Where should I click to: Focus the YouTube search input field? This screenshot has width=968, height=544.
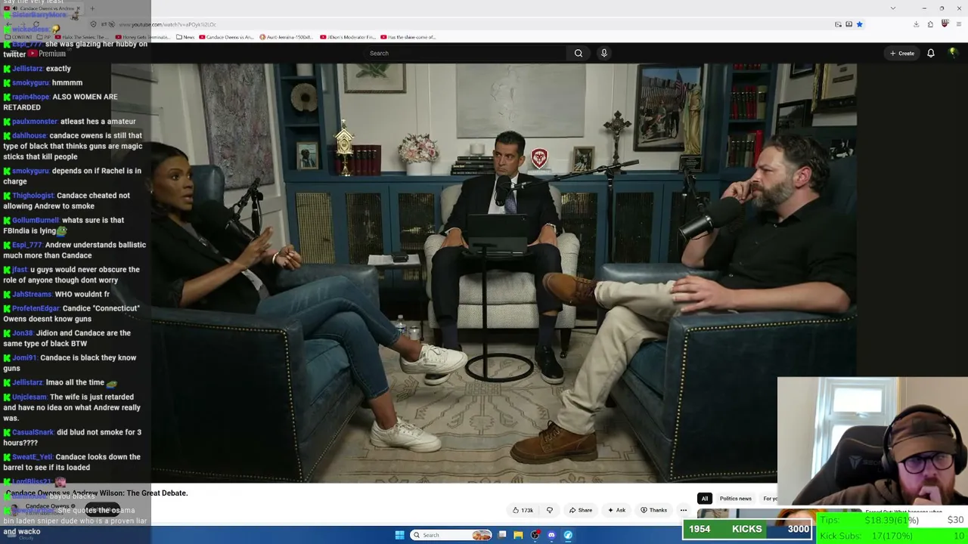(x=466, y=53)
